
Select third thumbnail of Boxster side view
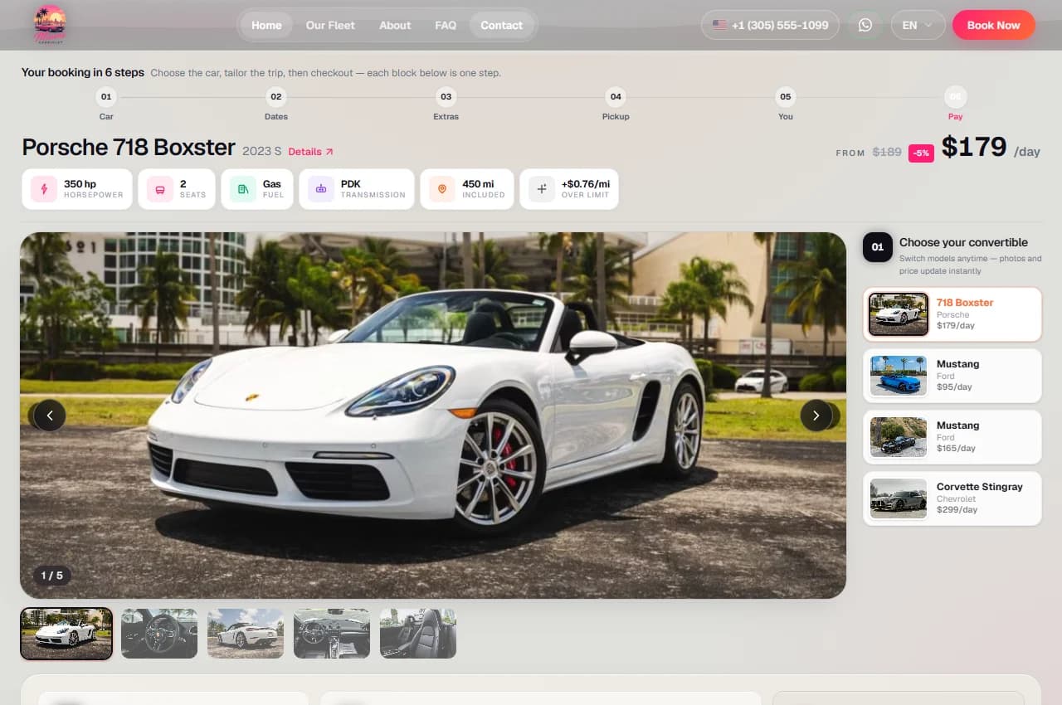click(x=246, y=634)
